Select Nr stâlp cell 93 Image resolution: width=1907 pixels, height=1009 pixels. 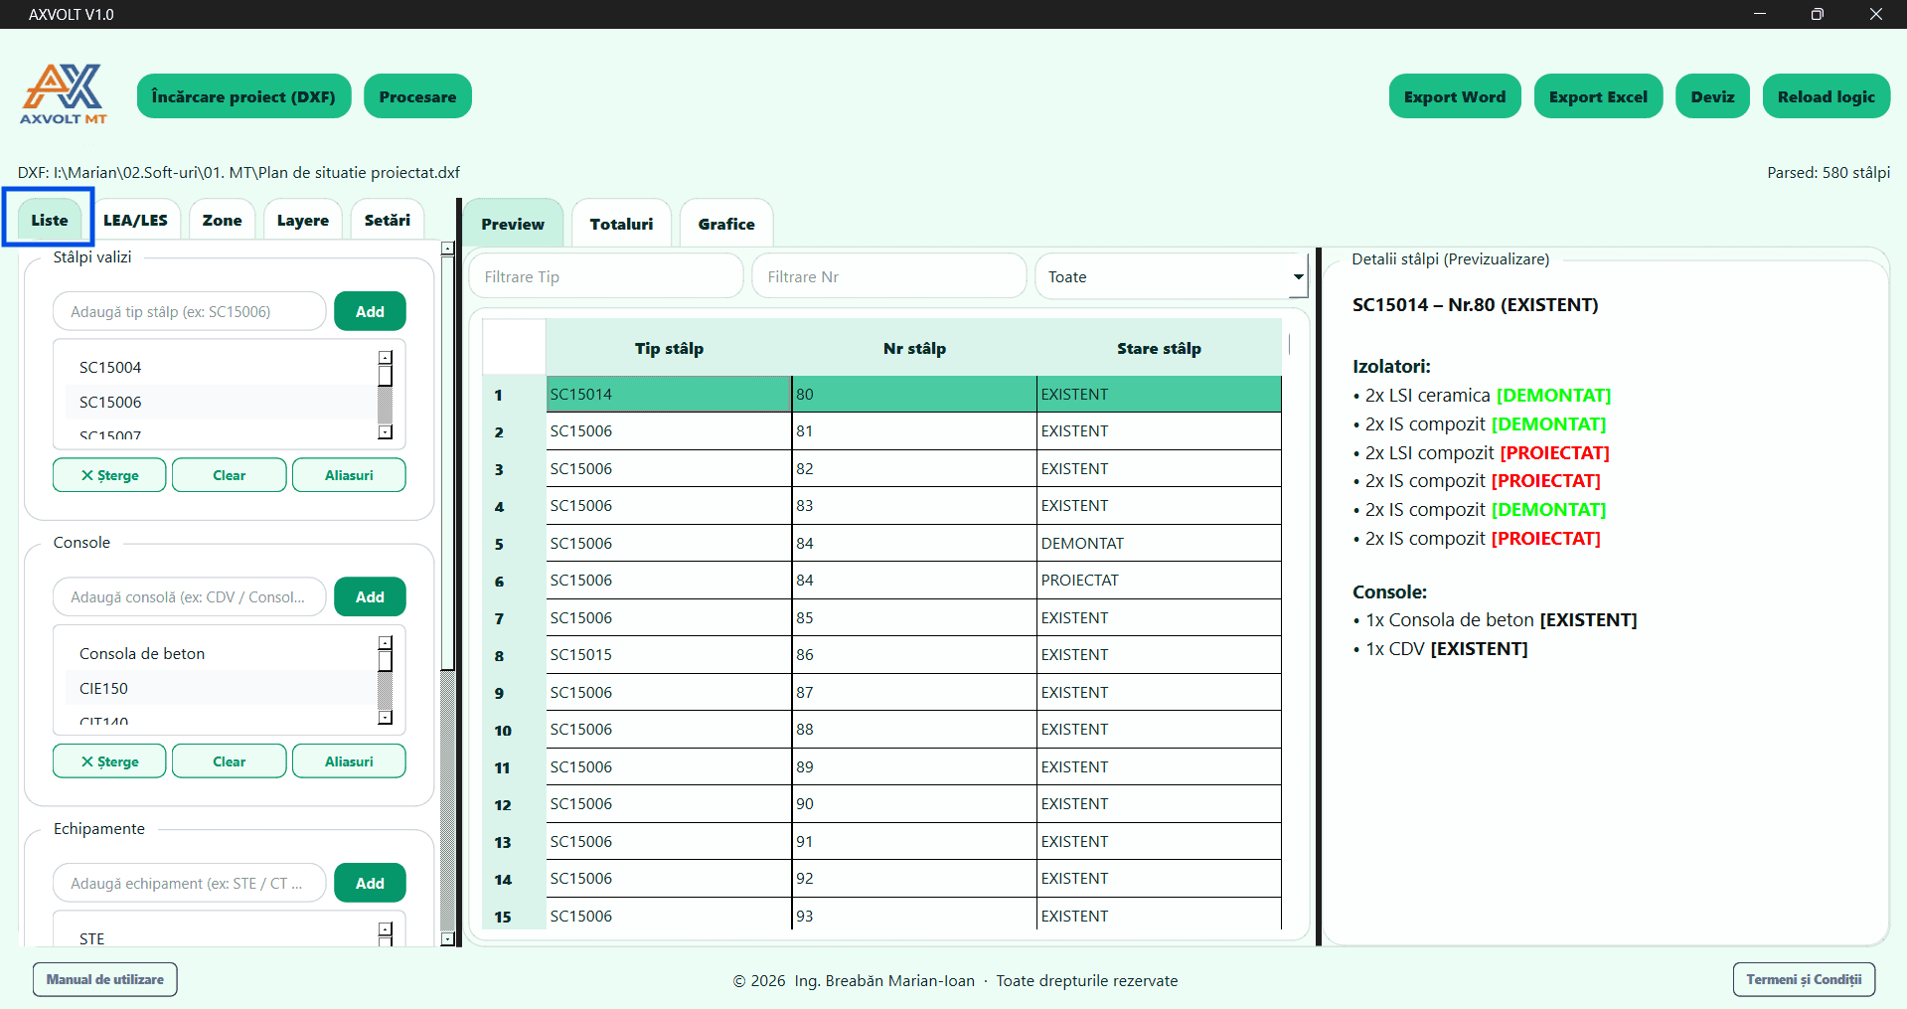(x=914, y=916)
